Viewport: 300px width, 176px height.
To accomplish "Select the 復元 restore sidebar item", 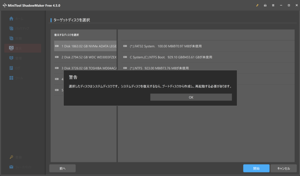I will pos(23,48).
